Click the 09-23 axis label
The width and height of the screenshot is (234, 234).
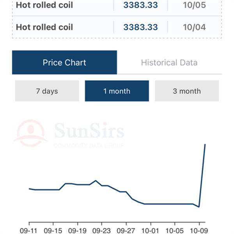(x=102, y=230)
